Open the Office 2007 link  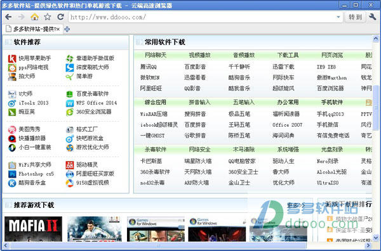[x=288, y=125]
